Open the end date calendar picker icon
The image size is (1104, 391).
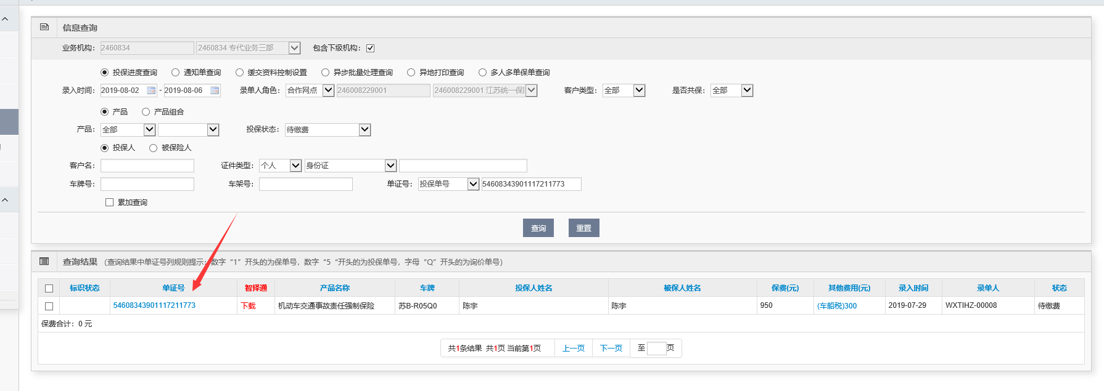point(215,91)
